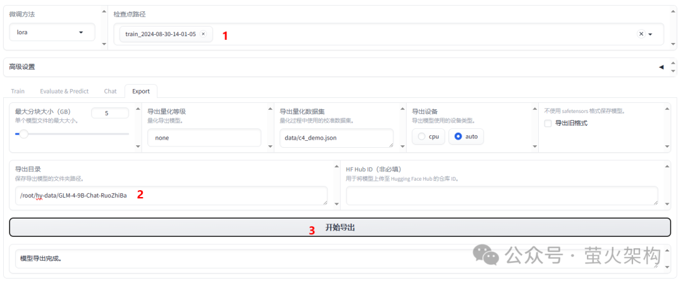Screen dimensions: 683x283
Task: Enable the 导出旧格式 checkbox
Action: pyautogui.click(x=548, y=123)
